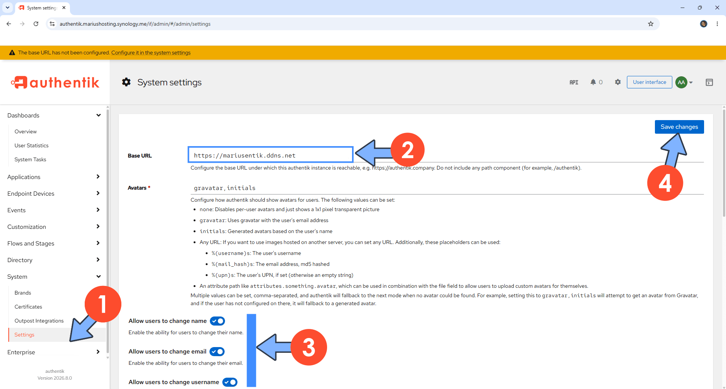
Task: Open the release notes panel icon
Action: (x=709, y=82)
